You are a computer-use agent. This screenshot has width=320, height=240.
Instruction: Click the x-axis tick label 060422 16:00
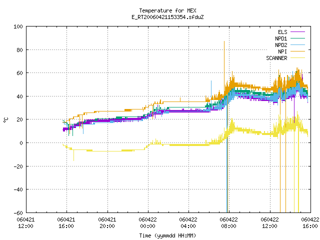[x=310, y=223]
